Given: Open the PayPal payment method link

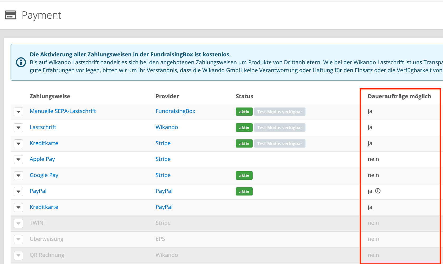Looking at the screenshot, I should click(x=38, y=191).
